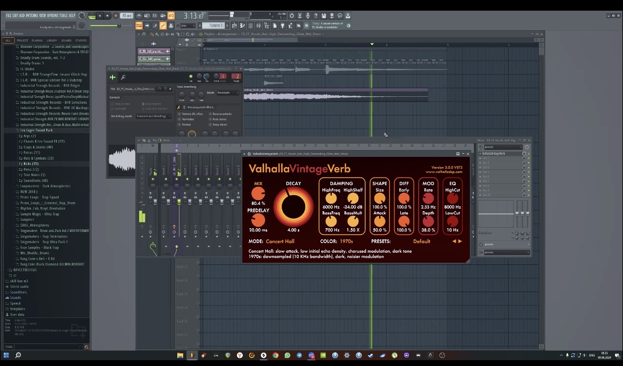This screenshot has height=366, width=623.
Task: Click the record button
Action: (116, 15)
